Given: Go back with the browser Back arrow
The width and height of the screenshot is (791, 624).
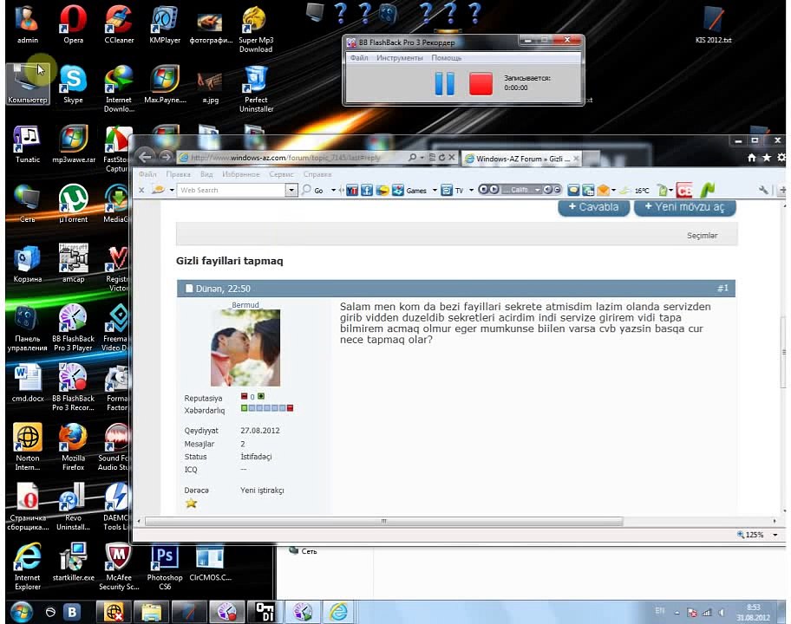Looking at the screenshot, I should pos(146,157).
